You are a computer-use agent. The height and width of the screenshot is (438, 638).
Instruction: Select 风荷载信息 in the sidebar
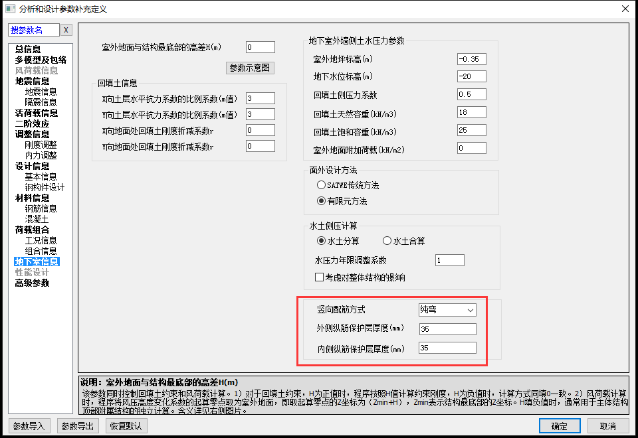36,70
